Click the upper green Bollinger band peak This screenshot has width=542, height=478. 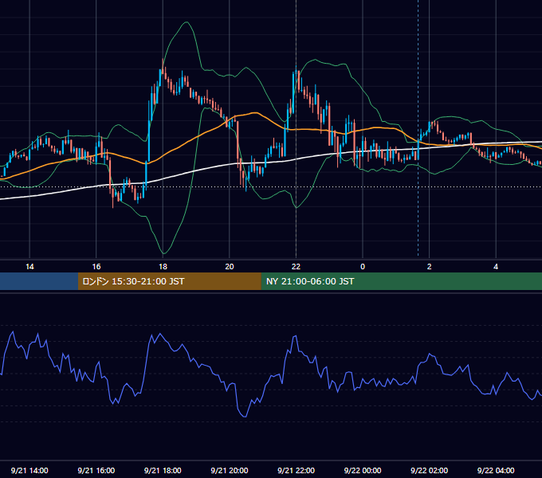point(187,22)
